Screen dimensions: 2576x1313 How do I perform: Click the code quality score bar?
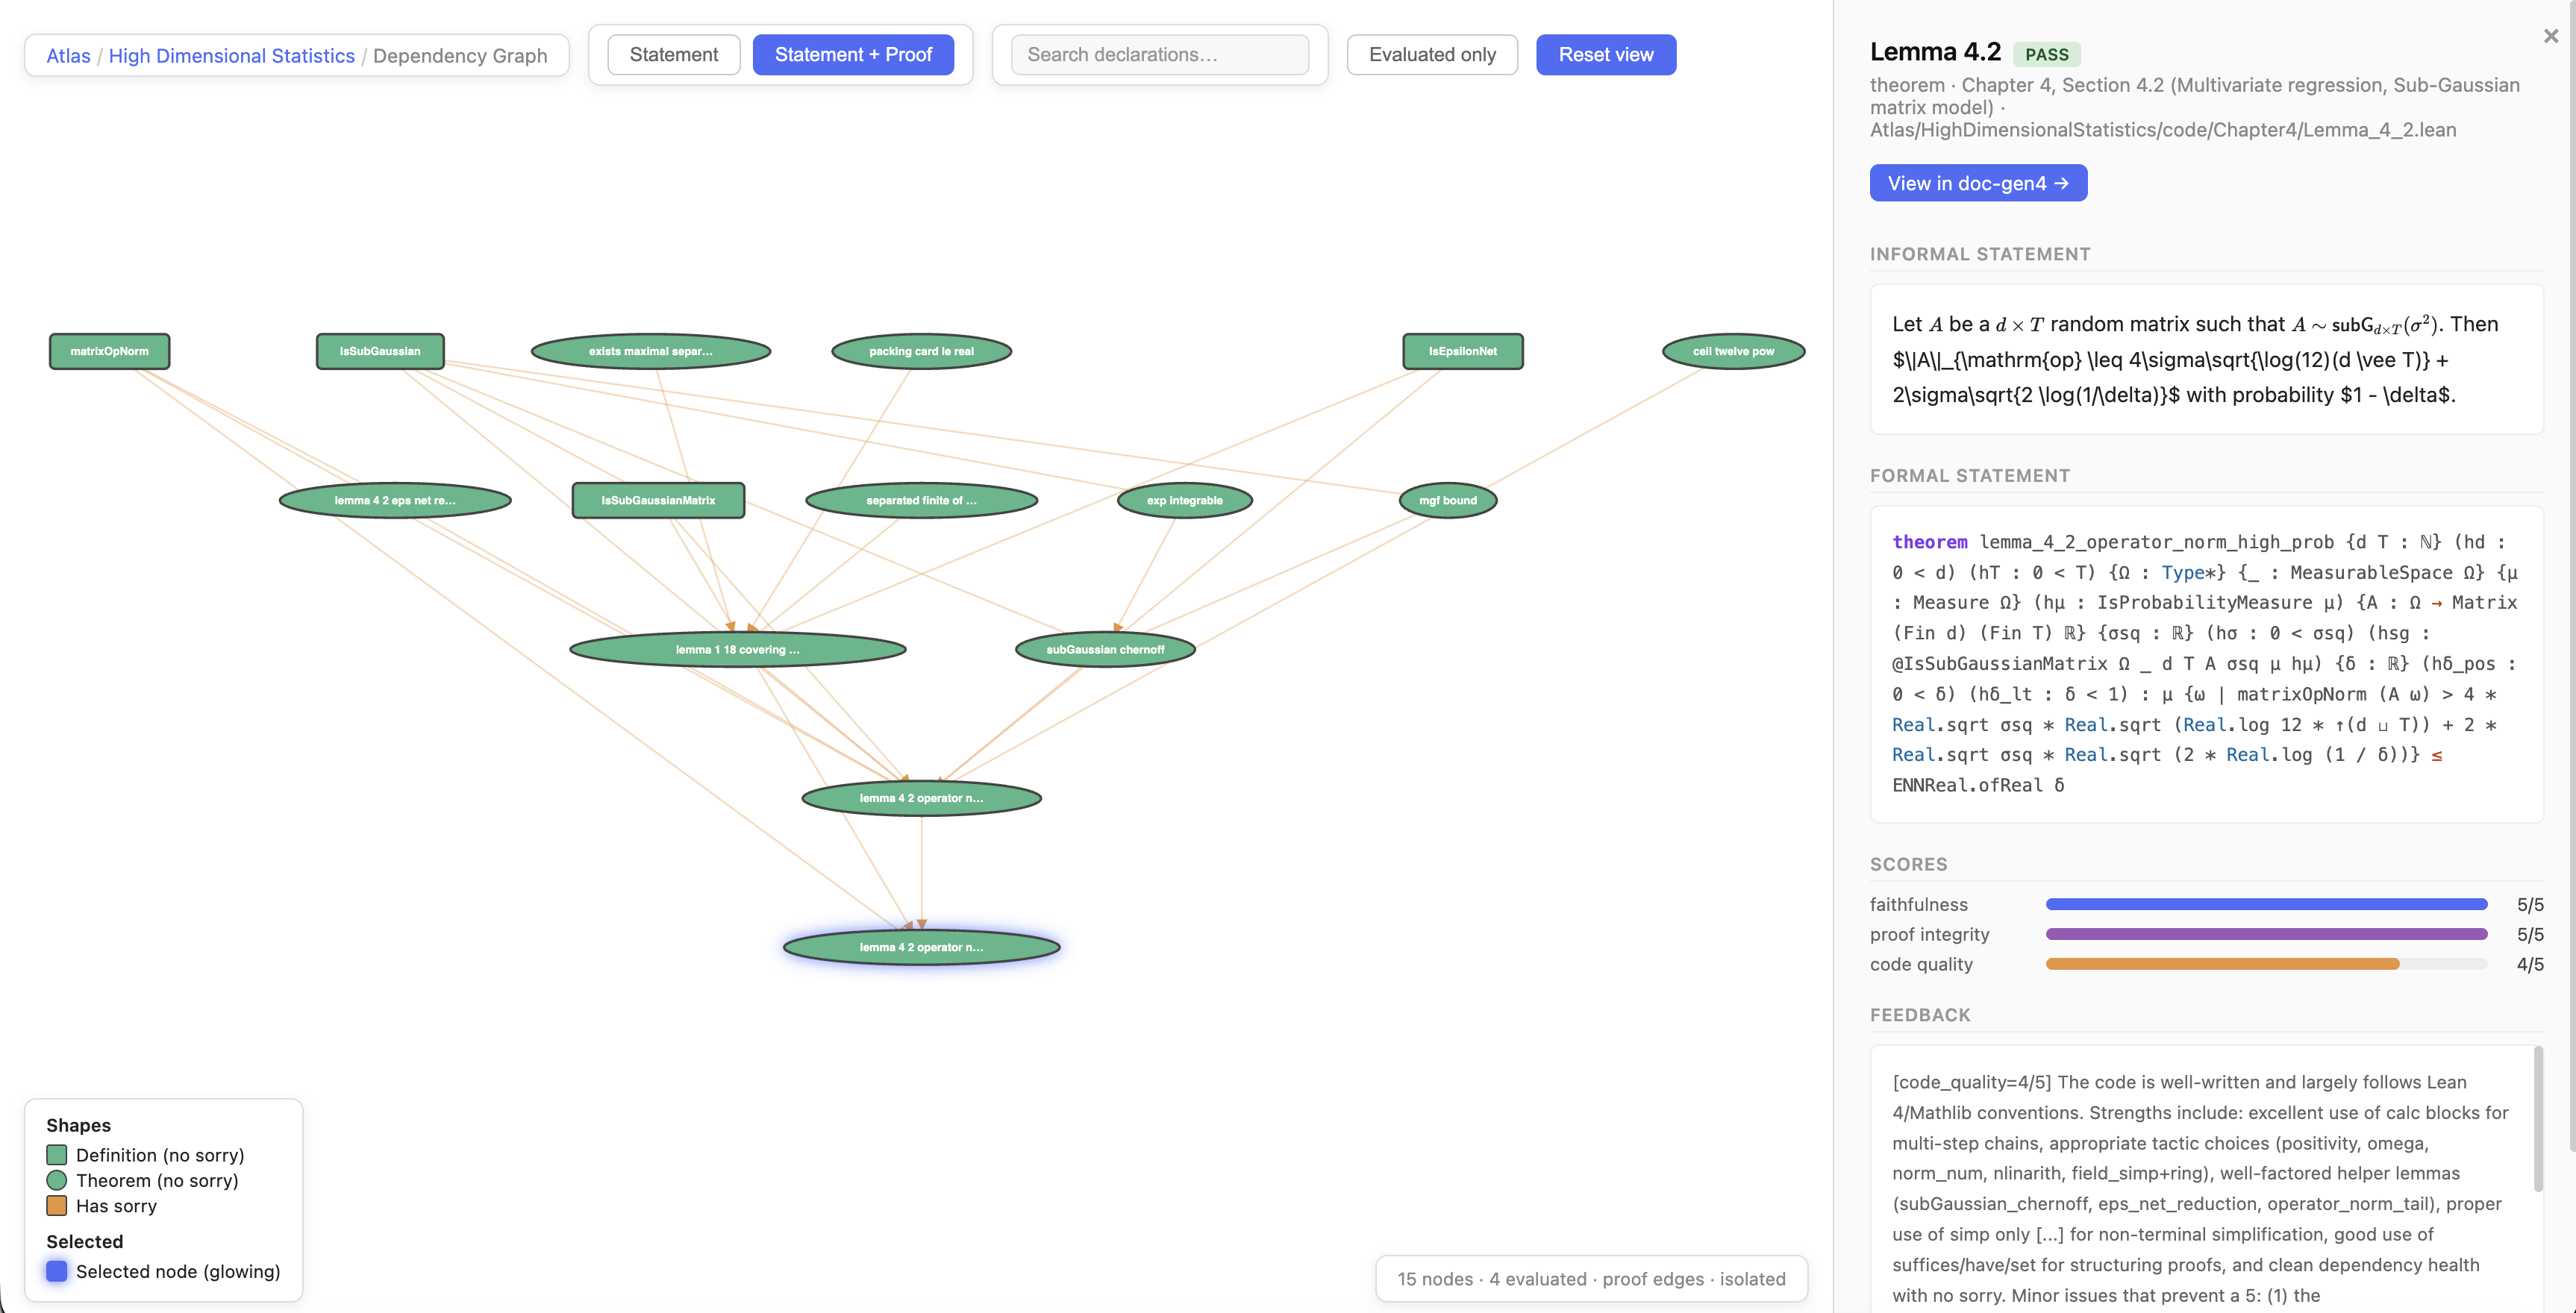tap(2266, 964)
